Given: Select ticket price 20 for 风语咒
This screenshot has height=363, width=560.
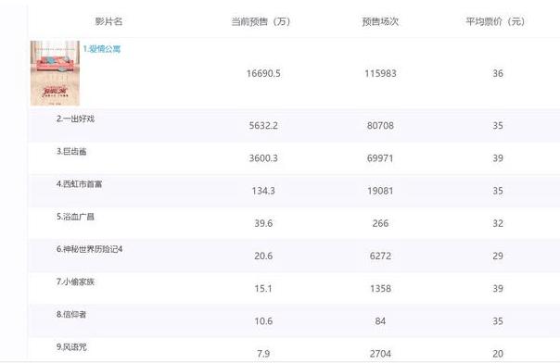Looking at the screenshot, I should click(x=498, y=354).
